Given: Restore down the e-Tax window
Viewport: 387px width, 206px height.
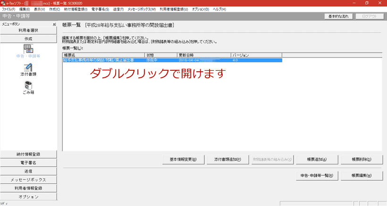Looking at the screenshot, I should [x=367, y=3].
